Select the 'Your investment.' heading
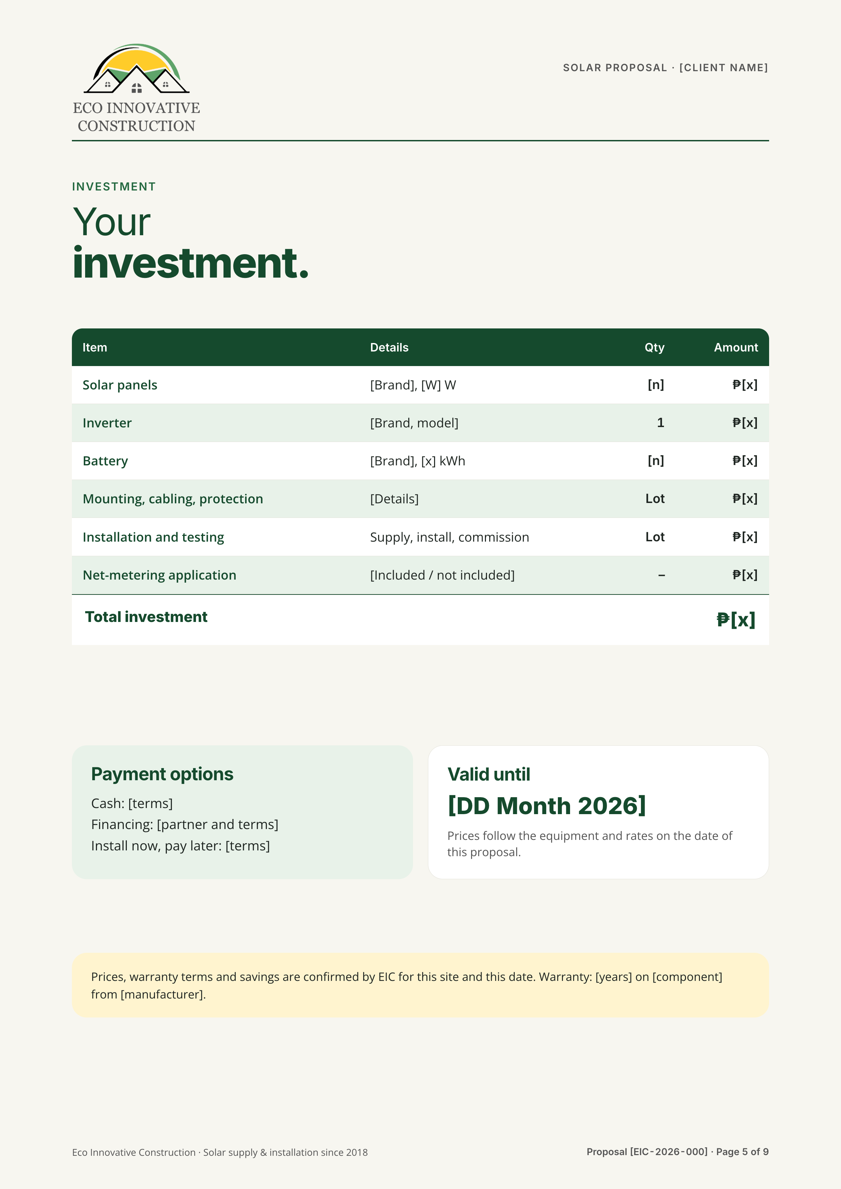This screenshot has height=1189, width=841. 190,242
